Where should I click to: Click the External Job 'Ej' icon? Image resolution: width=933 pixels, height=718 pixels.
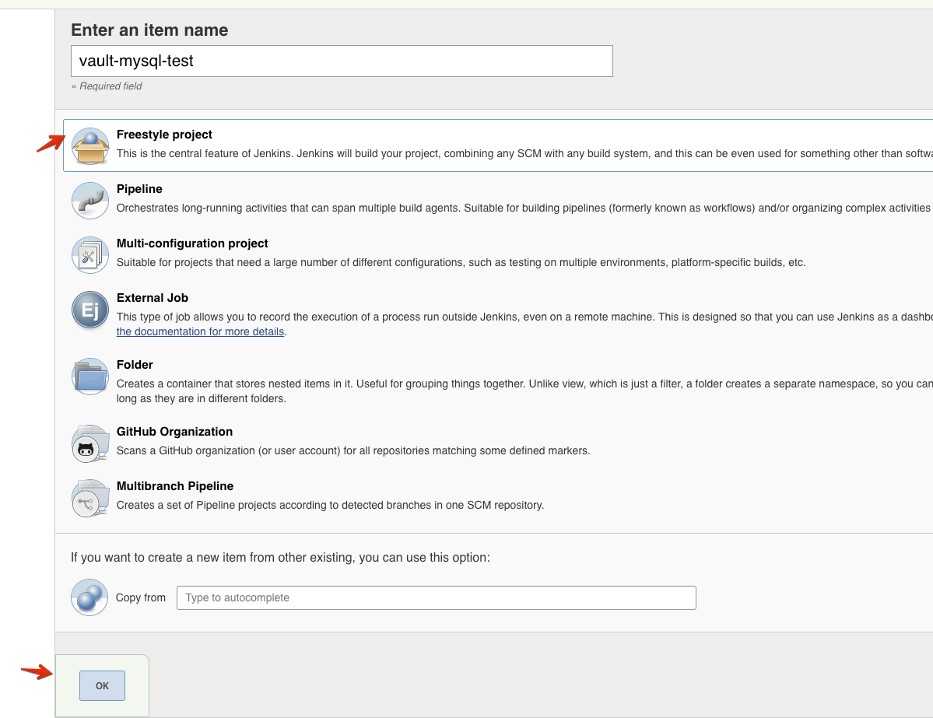(x=90, y=310)
